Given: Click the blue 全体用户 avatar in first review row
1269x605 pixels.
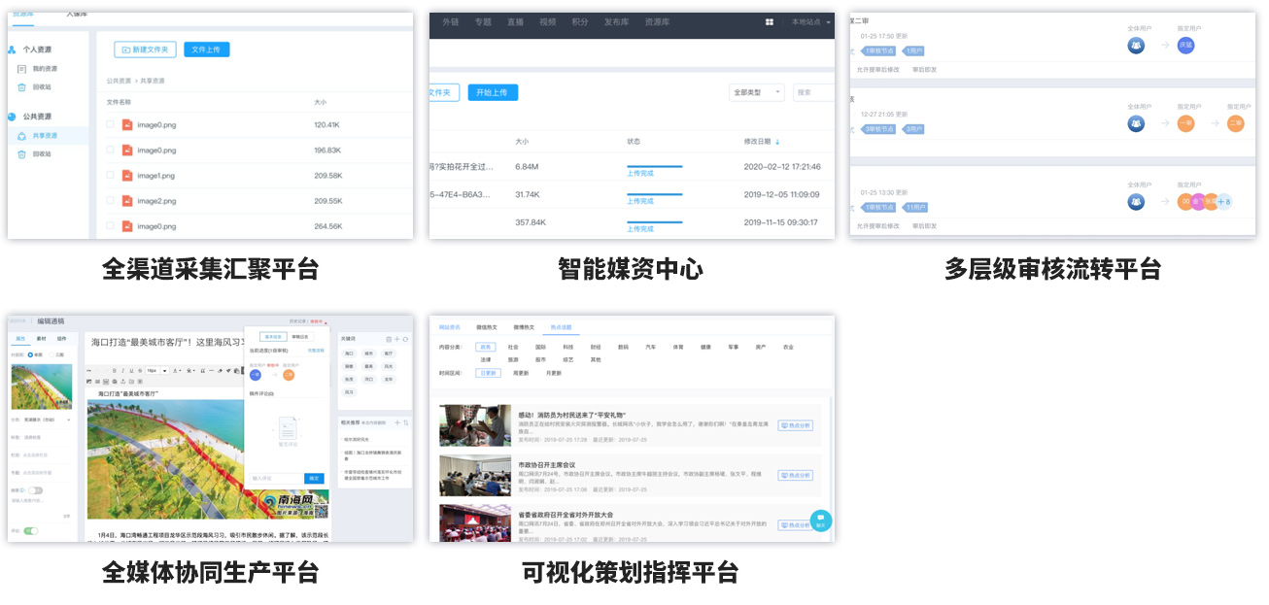Looking at the screenshot, I should (x=1136, y=45).
